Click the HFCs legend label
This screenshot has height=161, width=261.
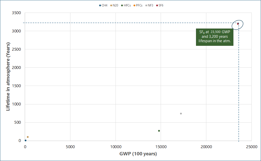[x=127, y=5]
